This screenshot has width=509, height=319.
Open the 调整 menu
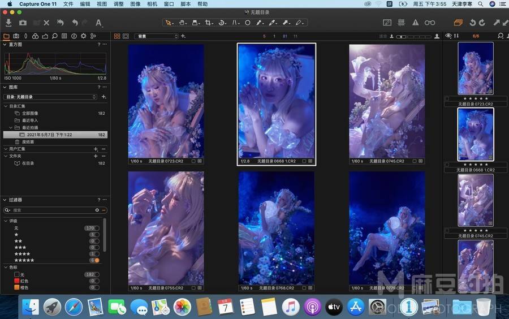[x=119, y=4]
